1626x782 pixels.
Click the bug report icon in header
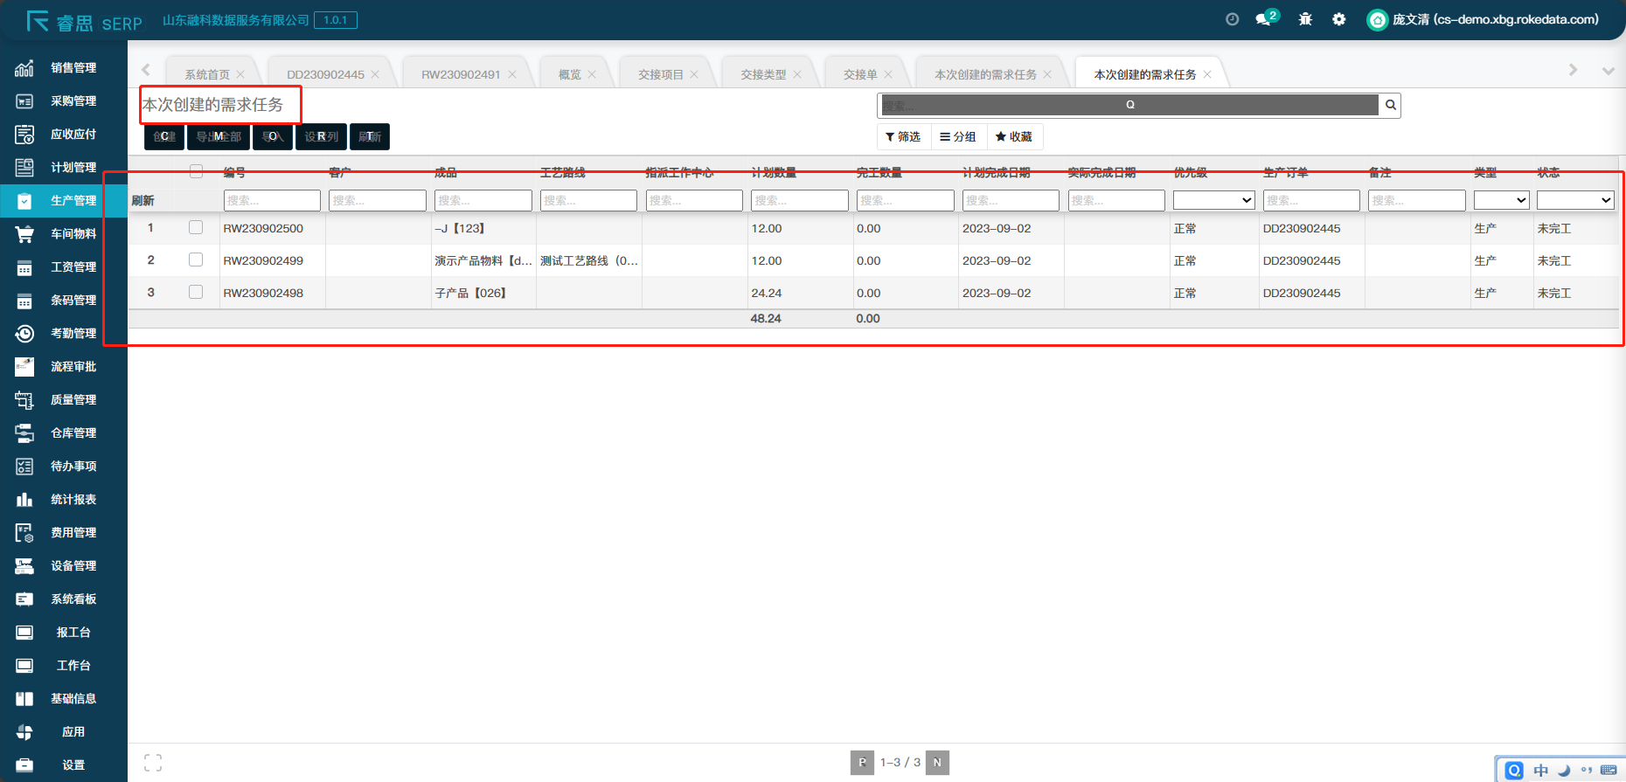click(x=1305, y=19)
